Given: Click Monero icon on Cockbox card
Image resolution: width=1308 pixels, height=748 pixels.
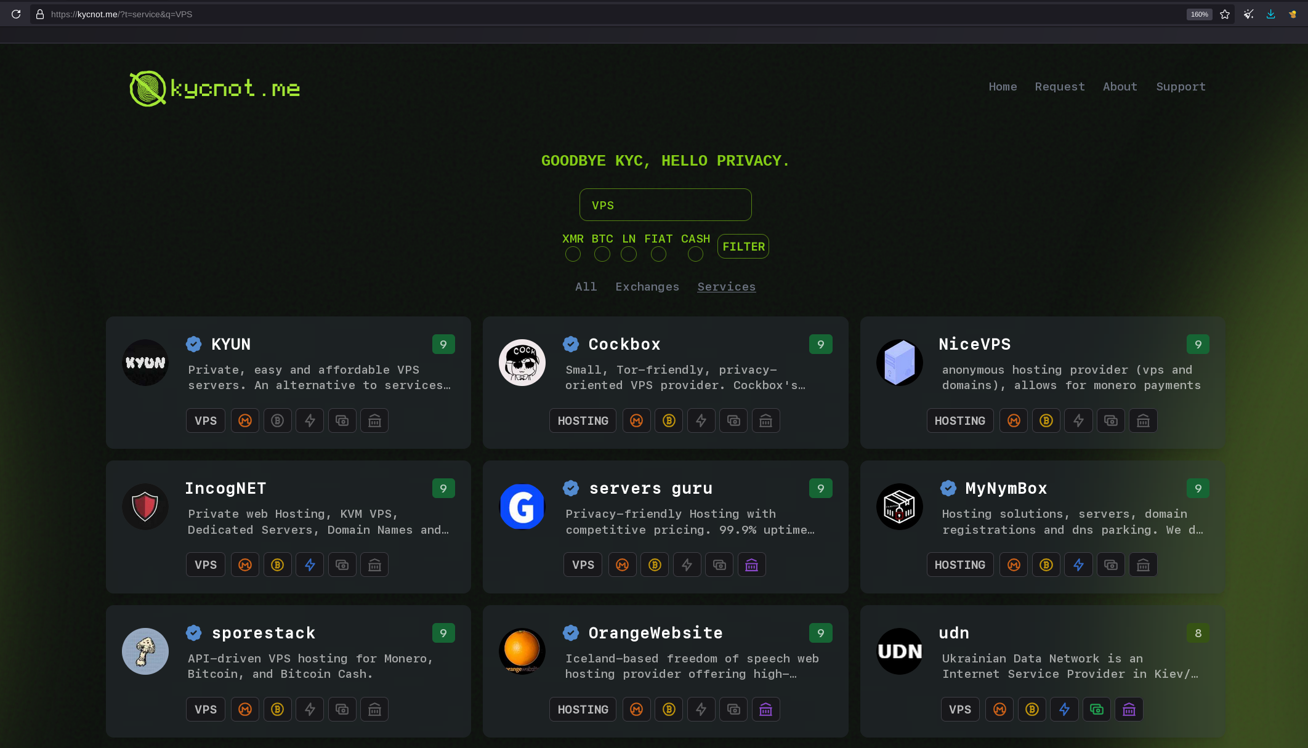Looking at the screenshot, I should pyautogui.click(x=637, y=420).
